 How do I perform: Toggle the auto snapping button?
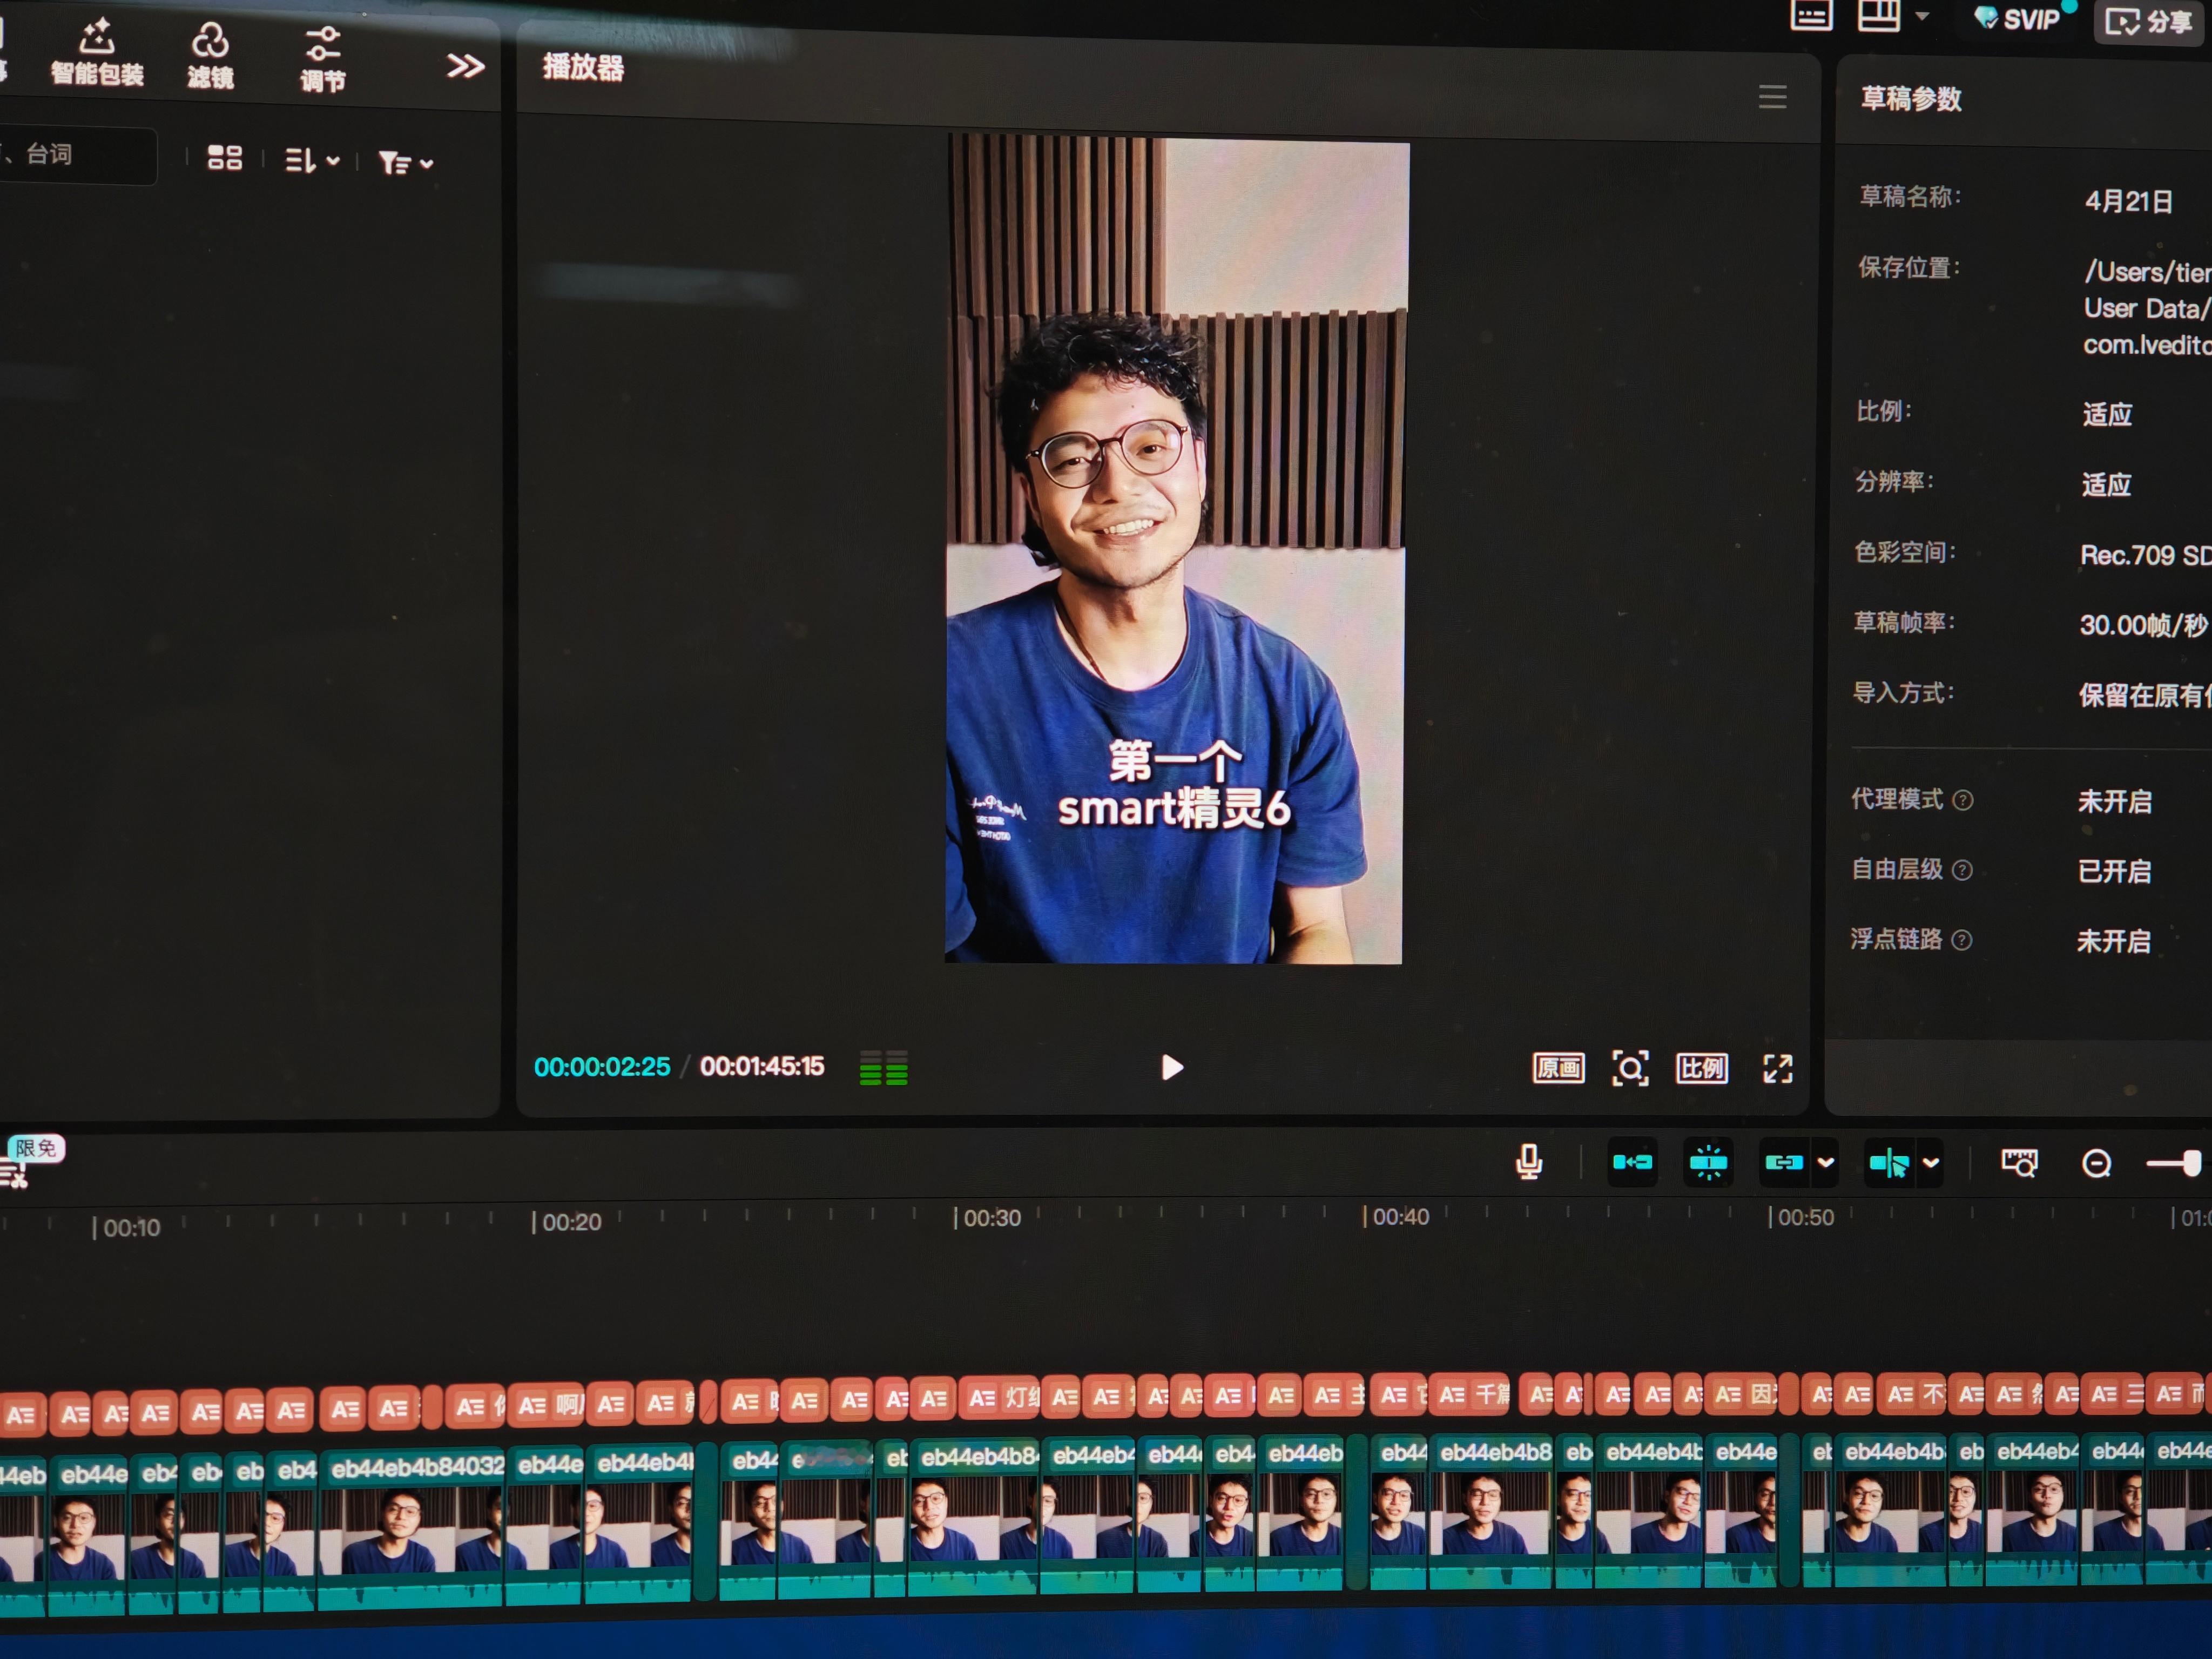pyautogui.click(x=1708, y=1162)
